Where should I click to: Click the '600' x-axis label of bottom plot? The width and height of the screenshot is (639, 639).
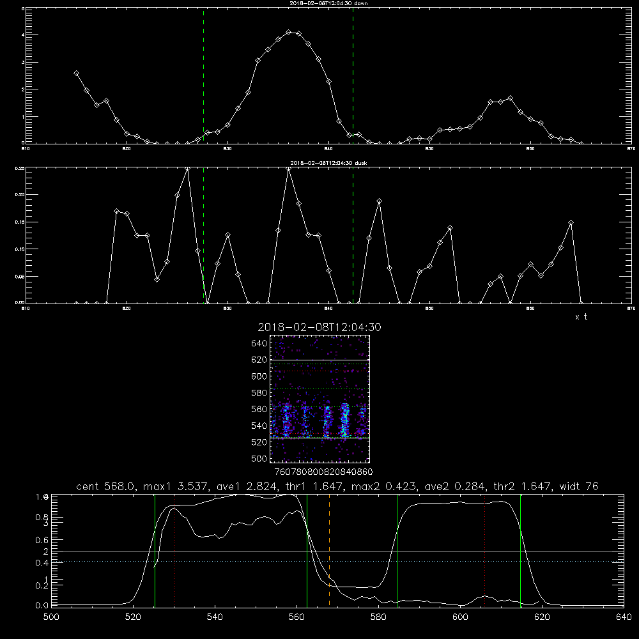[460, 617]
